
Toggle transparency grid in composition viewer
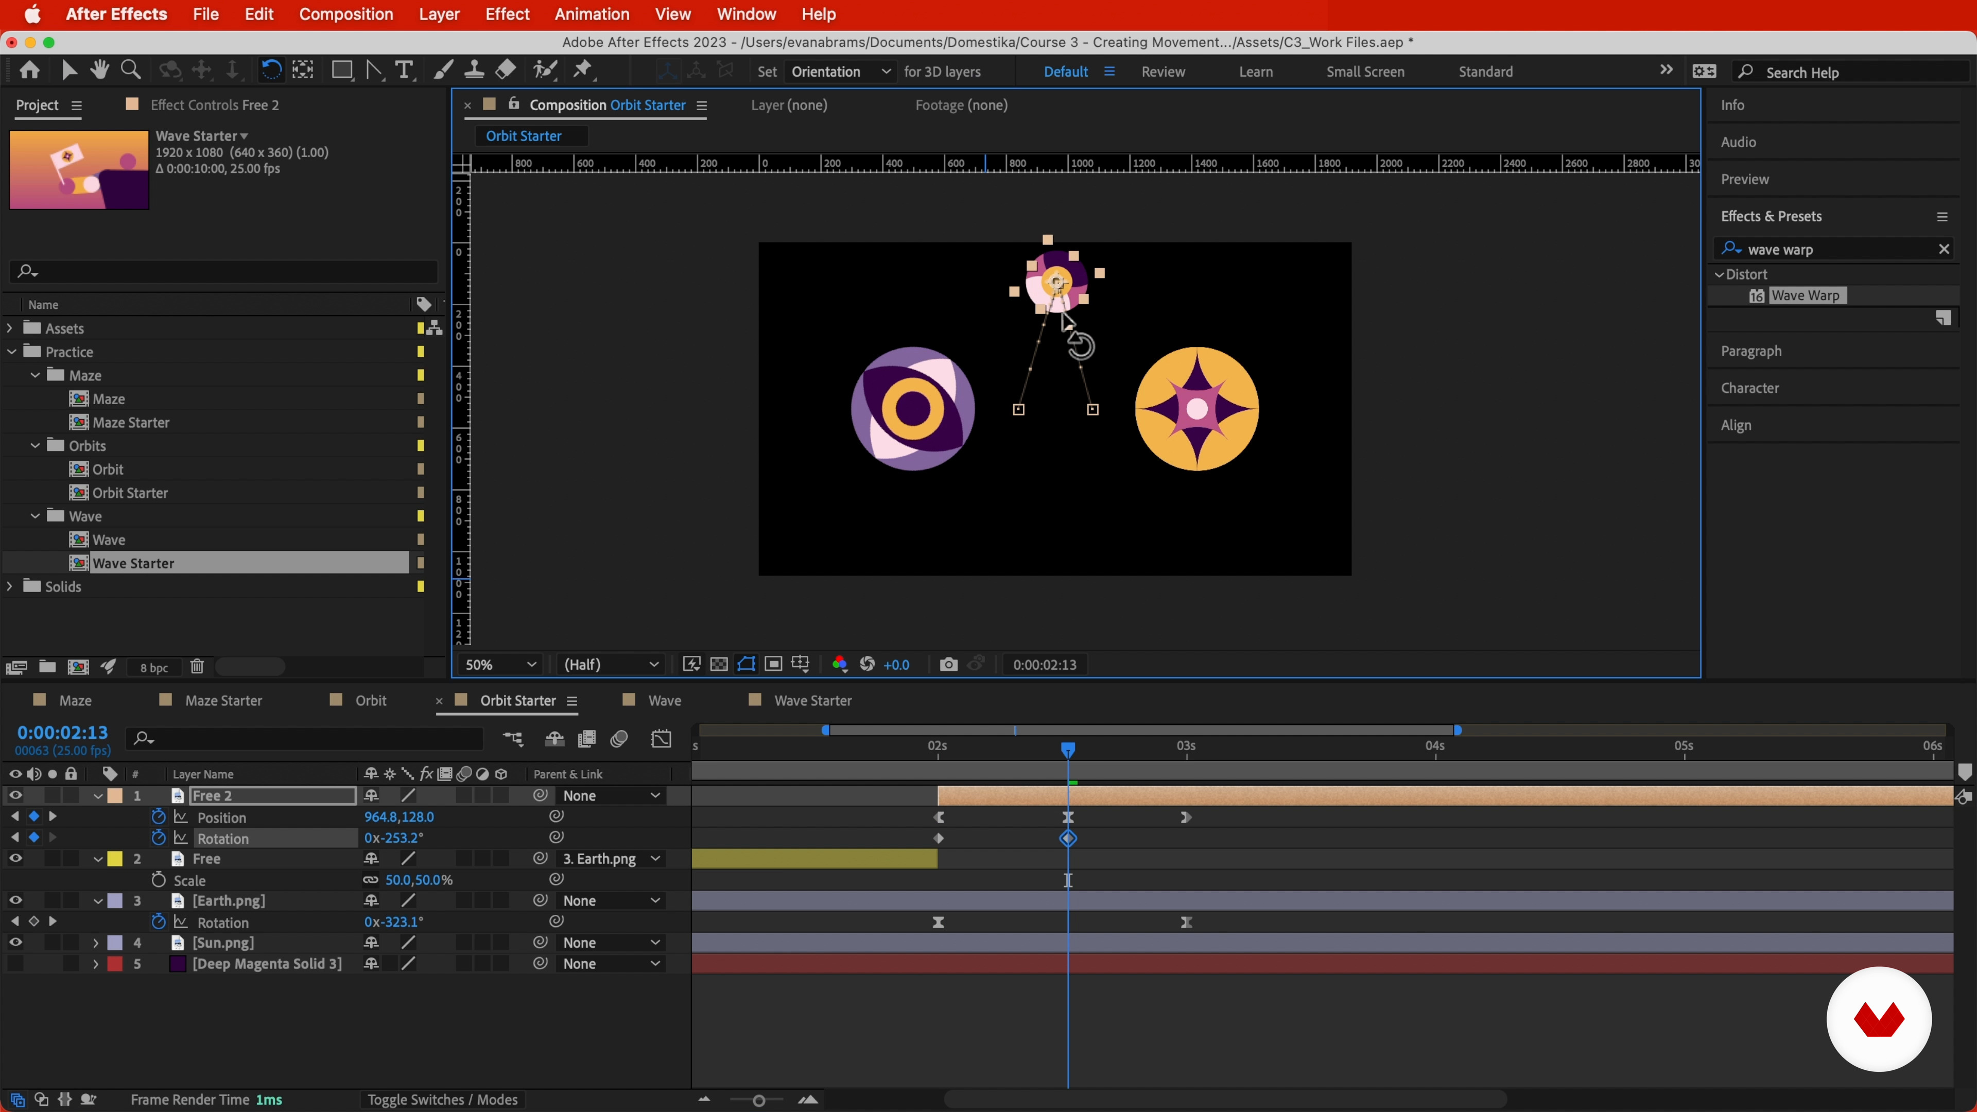719,665
